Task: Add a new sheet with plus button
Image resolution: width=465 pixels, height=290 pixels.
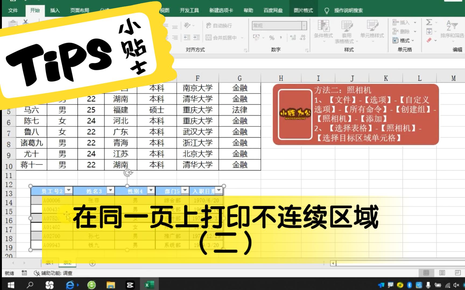Action: coord(92,263)
